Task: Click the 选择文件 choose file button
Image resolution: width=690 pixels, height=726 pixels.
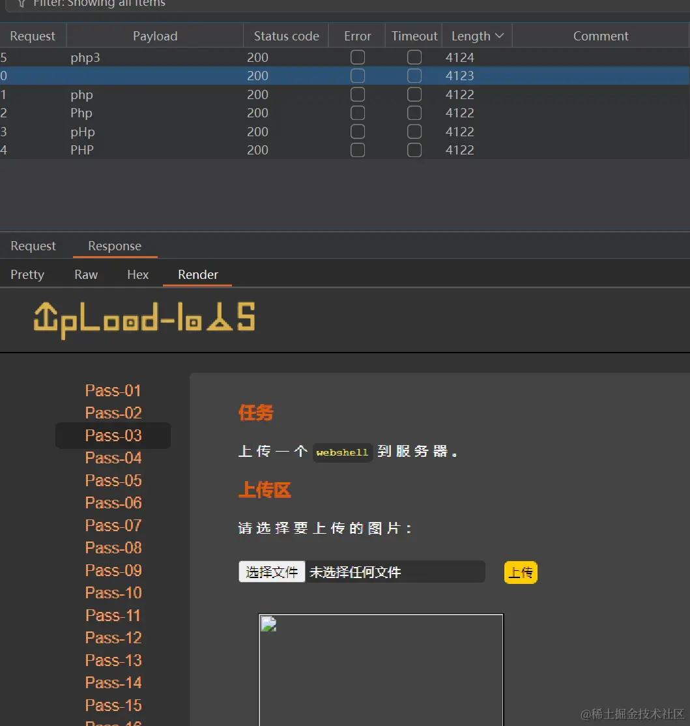Action: point(272,572)
